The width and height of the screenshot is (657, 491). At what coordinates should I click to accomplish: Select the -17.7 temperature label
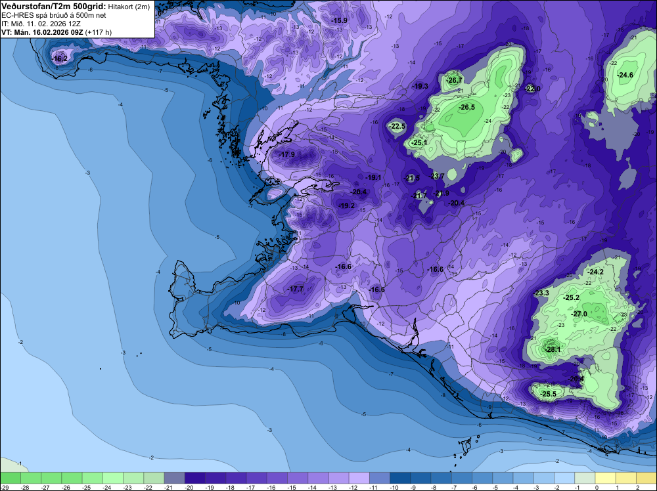pos(295,289)
